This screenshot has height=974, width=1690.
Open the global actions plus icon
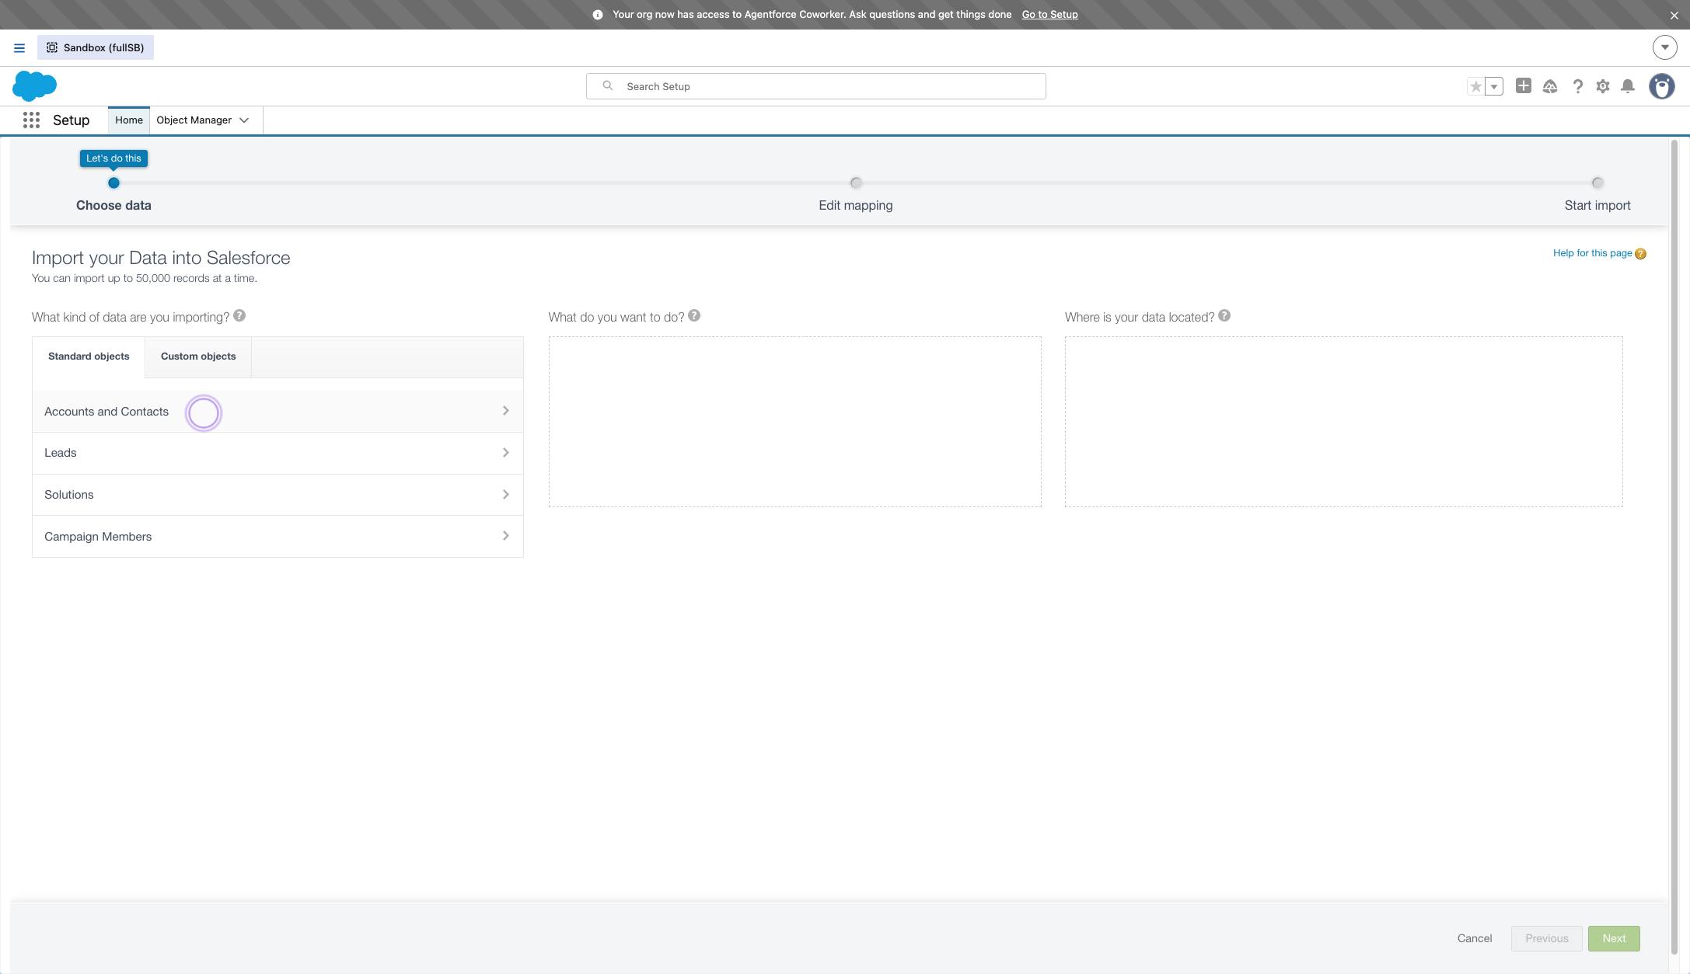tap(1524, 86)
